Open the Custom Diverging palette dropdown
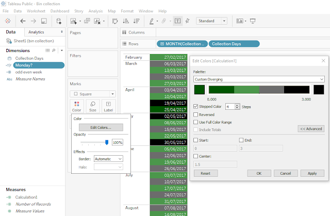 coord(259,79)
